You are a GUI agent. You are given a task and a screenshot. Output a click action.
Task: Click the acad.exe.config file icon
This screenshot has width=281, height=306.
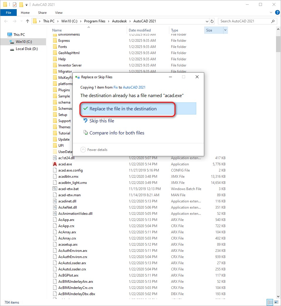pyautogui.click(x=55, y=170)
